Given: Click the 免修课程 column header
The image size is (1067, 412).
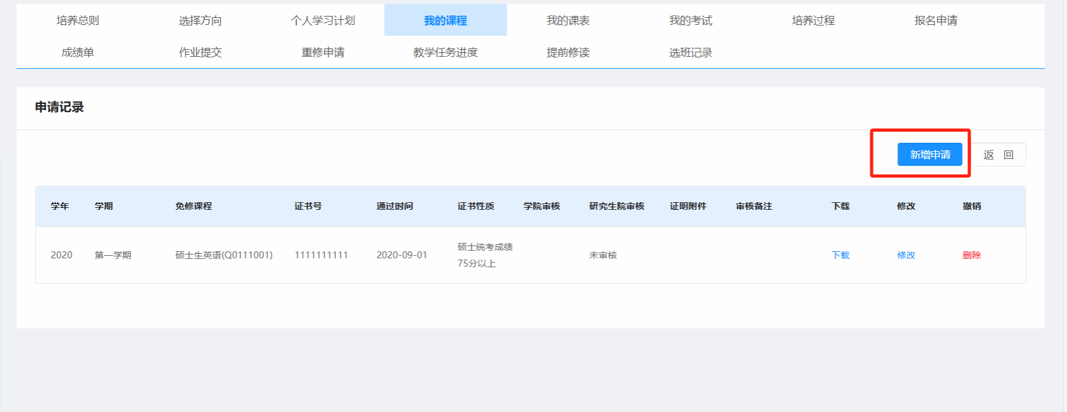Looking at the screenshot, I should click(194, 206).
